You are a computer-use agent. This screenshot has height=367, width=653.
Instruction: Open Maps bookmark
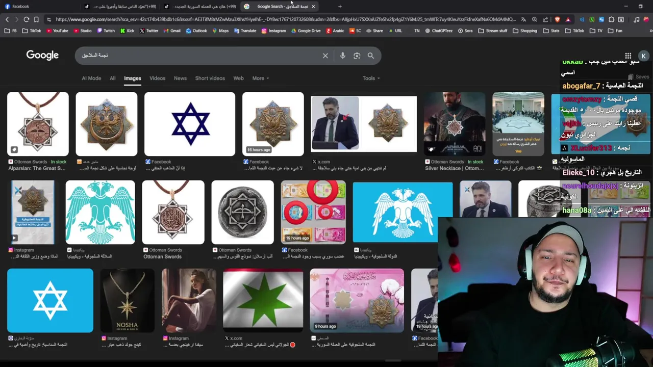(x=220, y=31)
